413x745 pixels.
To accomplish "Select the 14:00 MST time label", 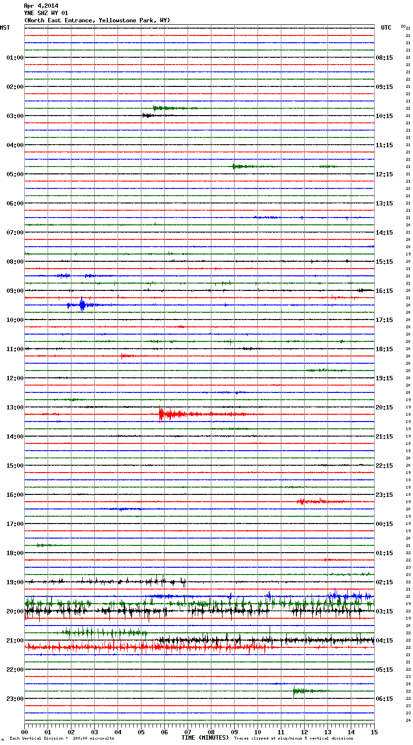I will coord(15,437).
